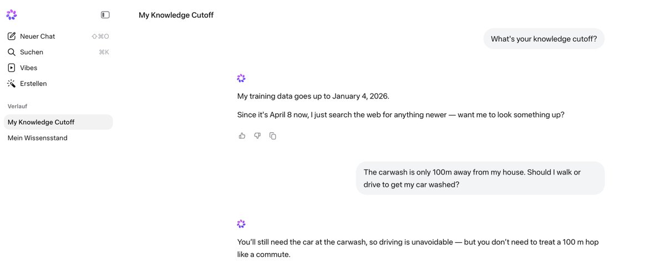Click the purple app logo in sidebar
The width and height of the screenshot is (665, 267).
point(12,15)
